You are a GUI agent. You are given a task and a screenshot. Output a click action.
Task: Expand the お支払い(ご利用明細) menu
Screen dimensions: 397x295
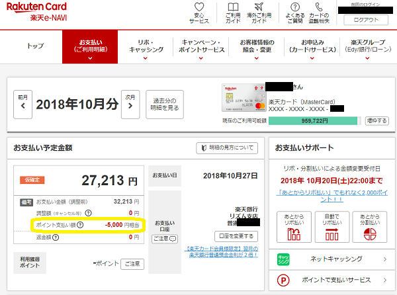(90, 47)
